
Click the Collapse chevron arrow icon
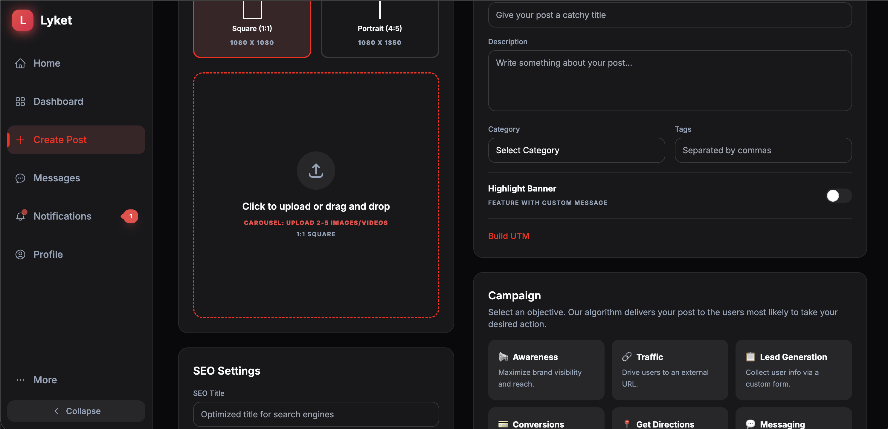point(57,411)
